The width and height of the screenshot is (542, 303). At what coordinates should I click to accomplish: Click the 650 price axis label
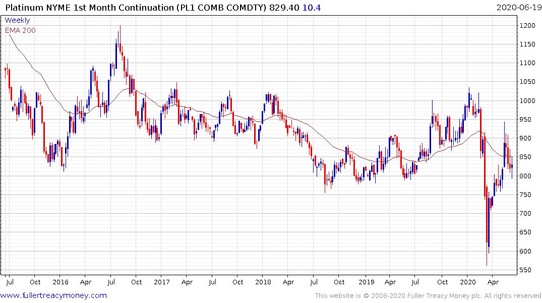(x=525, y=232)
